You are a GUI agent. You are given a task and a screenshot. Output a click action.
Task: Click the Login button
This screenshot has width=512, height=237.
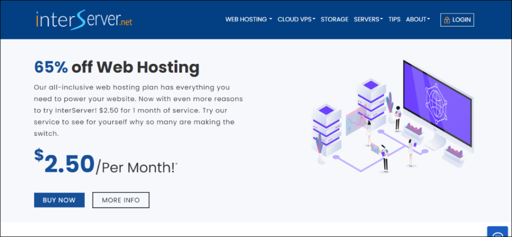click(x=457, y=20)
